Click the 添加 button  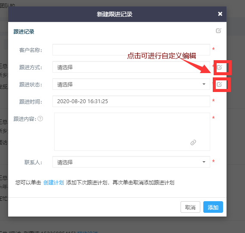[x=213, y=207]
